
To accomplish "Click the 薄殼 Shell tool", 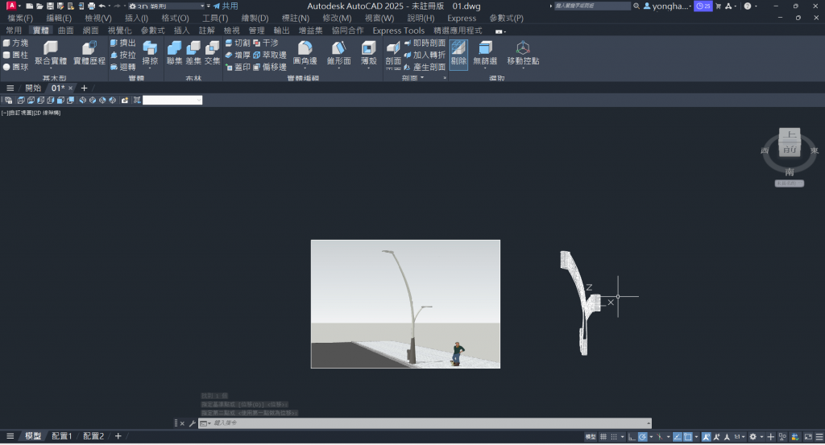I will (369, 54).
